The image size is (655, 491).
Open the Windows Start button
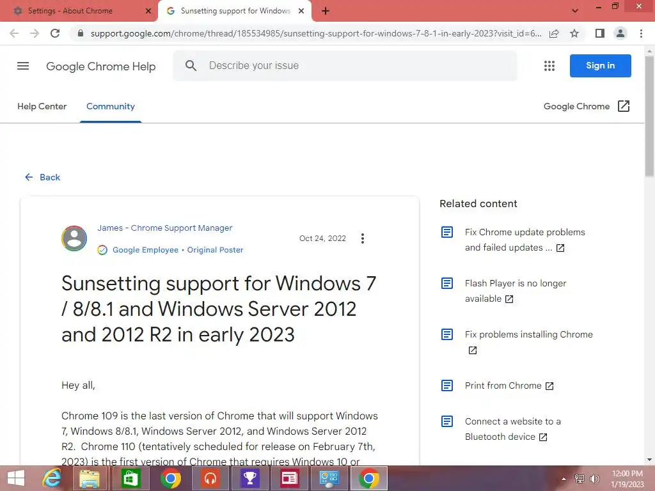click(16, 478)
